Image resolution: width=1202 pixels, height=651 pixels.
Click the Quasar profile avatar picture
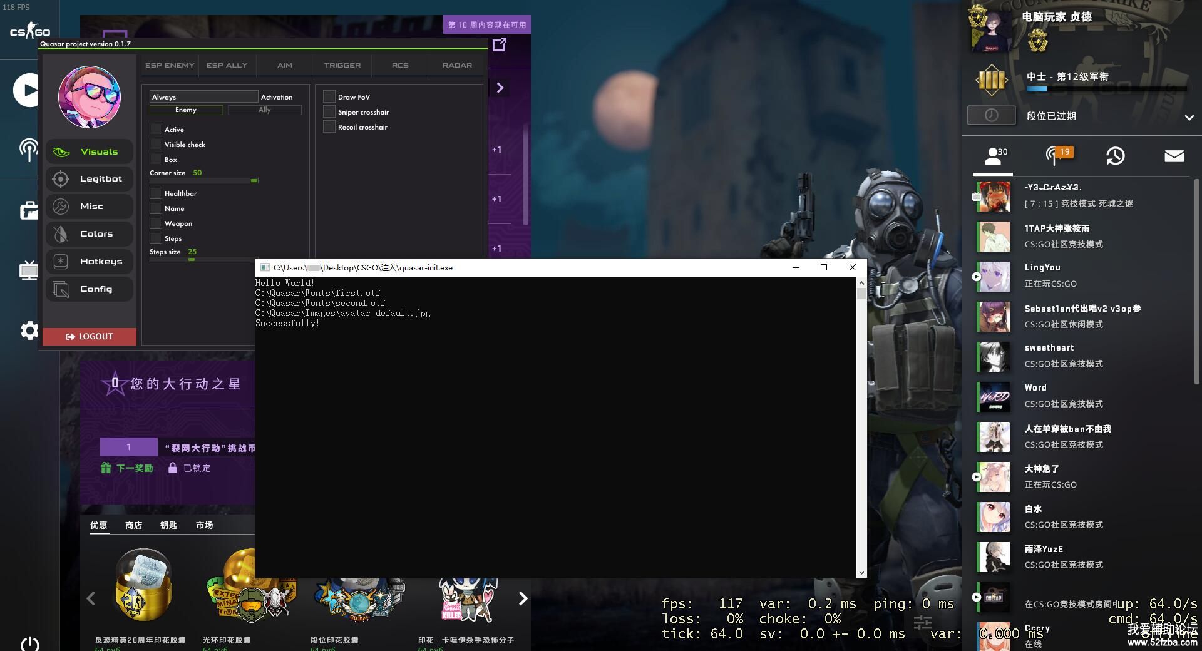90,97
